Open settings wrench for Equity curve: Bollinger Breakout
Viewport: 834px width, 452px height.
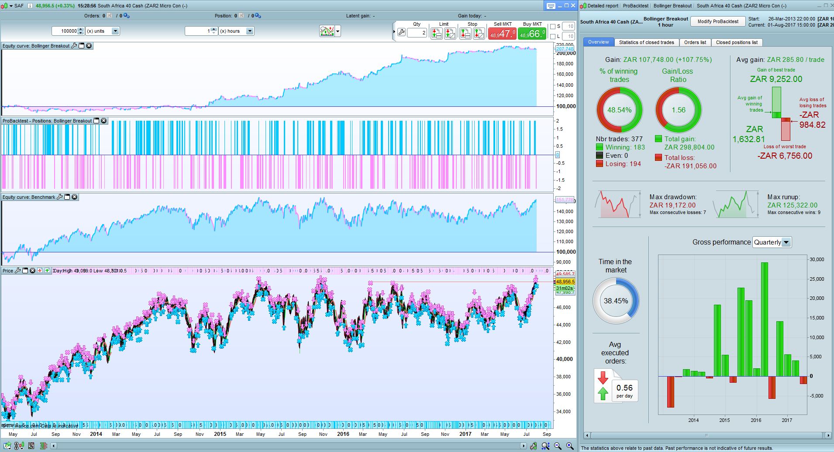coord(74,46)
